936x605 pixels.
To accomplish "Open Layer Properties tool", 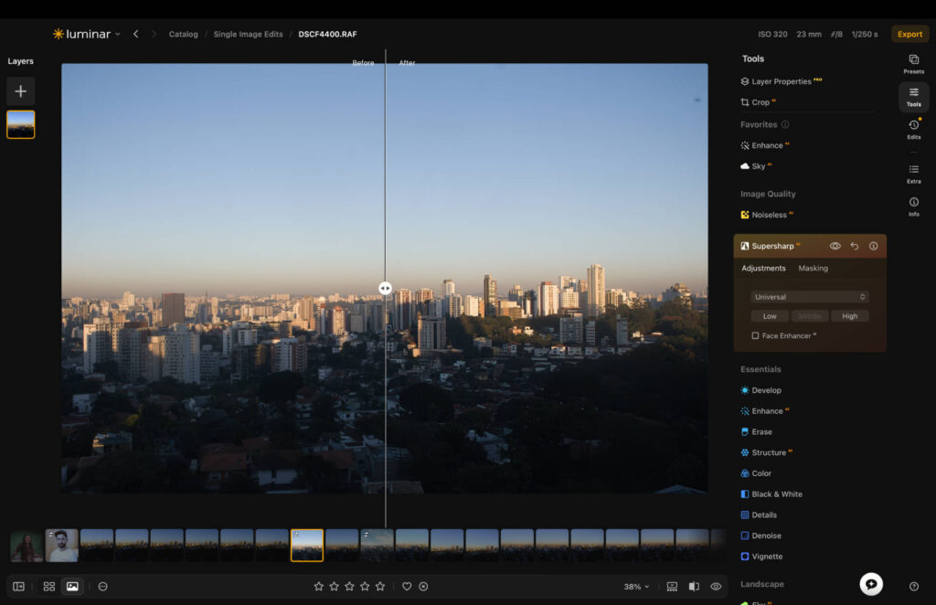I will pos(781,81).
